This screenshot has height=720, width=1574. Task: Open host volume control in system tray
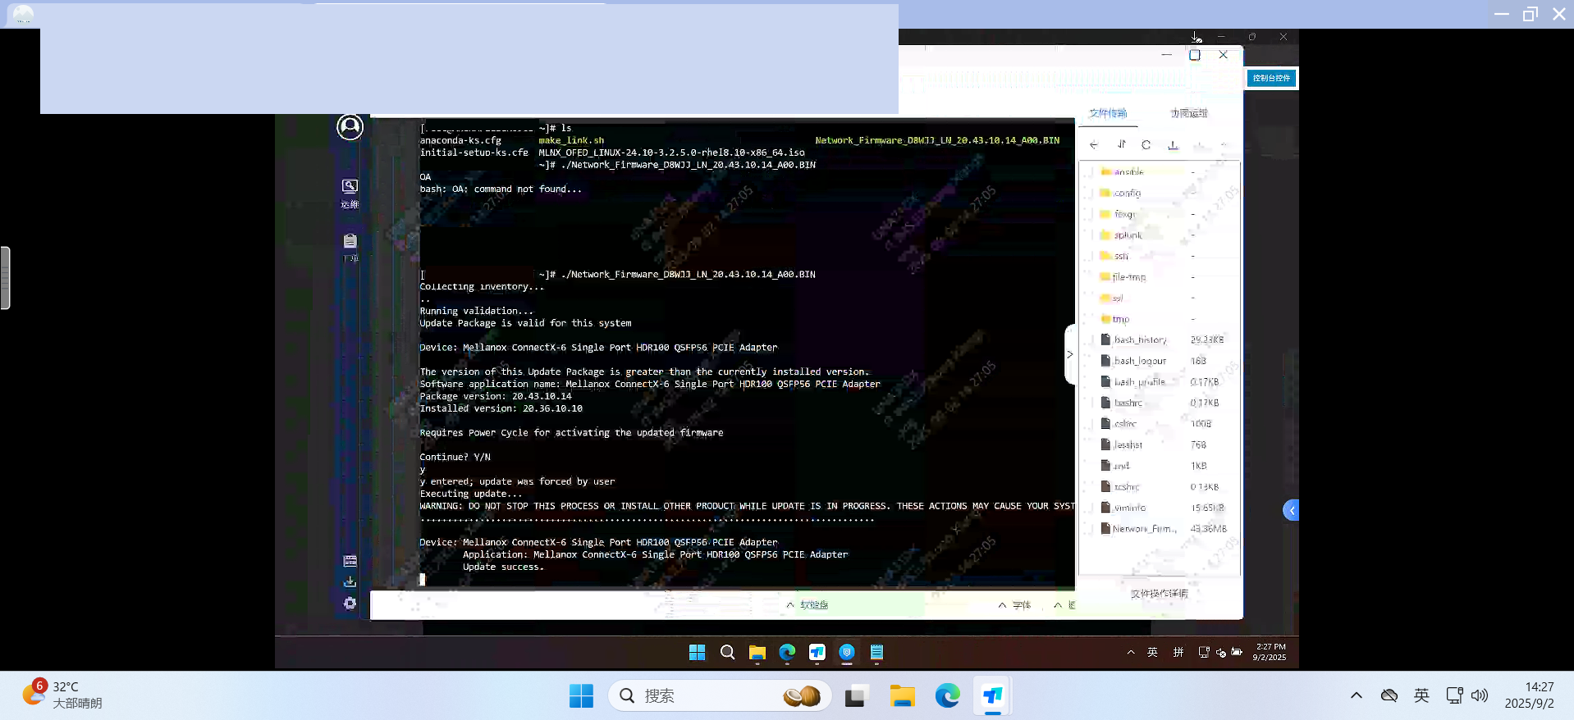click(x=1480, y=695)
